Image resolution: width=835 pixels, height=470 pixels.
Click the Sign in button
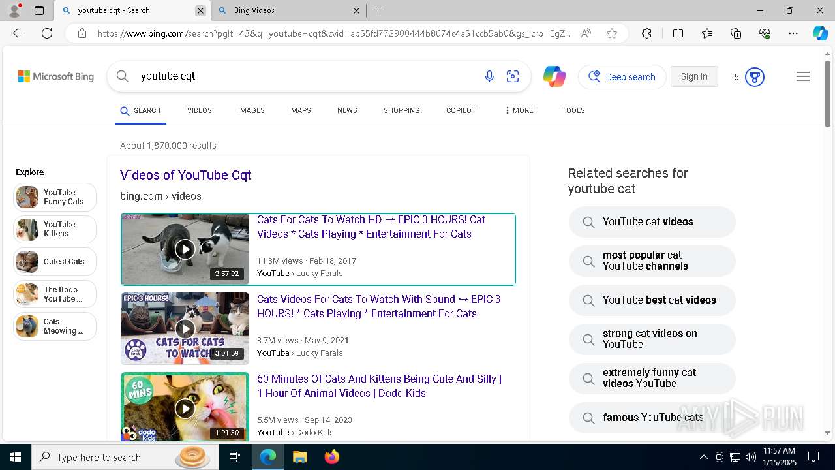[x=694, y=76]
